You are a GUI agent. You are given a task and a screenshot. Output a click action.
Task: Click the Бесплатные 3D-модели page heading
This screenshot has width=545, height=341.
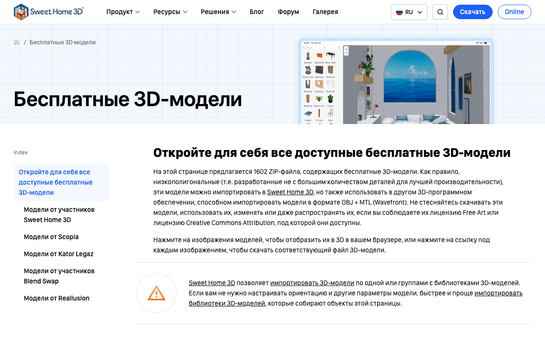[128, 99]
